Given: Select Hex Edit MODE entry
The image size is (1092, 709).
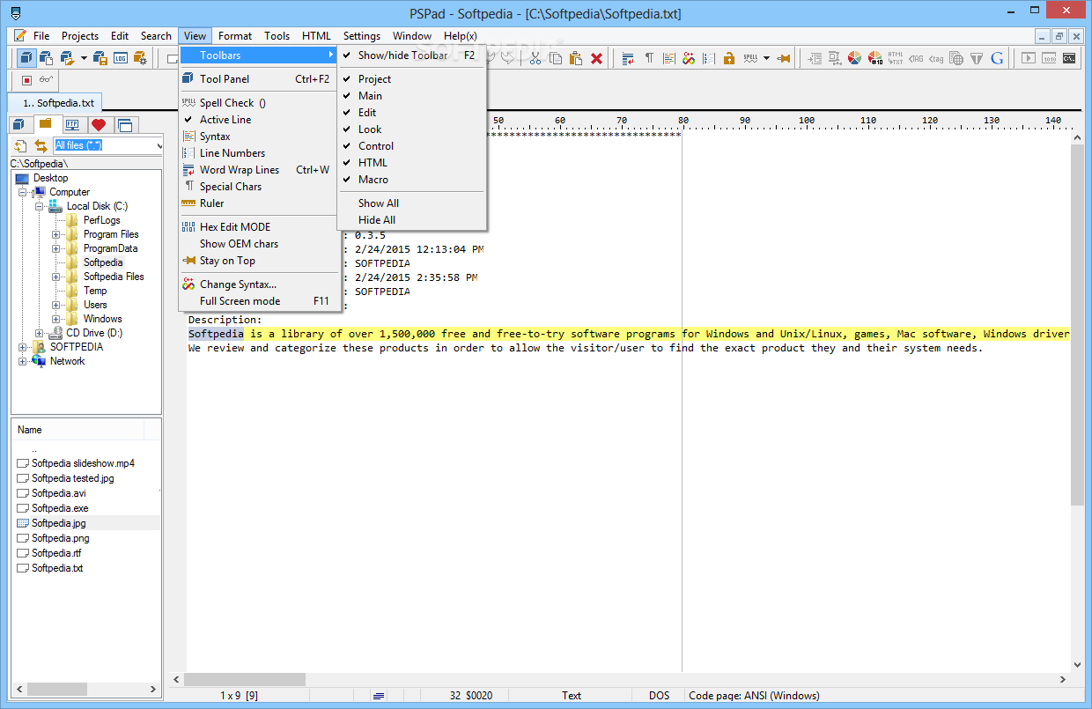Looking at the screenshot, I should pos(259,227).
